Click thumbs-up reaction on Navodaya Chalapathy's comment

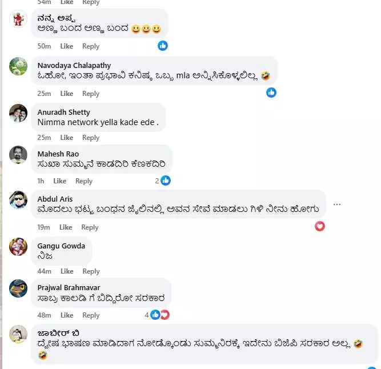click(271, 92)
